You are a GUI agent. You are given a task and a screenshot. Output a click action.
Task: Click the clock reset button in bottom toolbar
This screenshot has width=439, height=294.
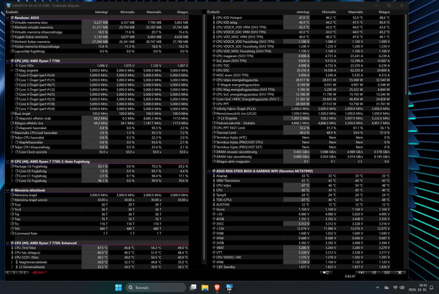pyautogui.click(x=362, y=273)
